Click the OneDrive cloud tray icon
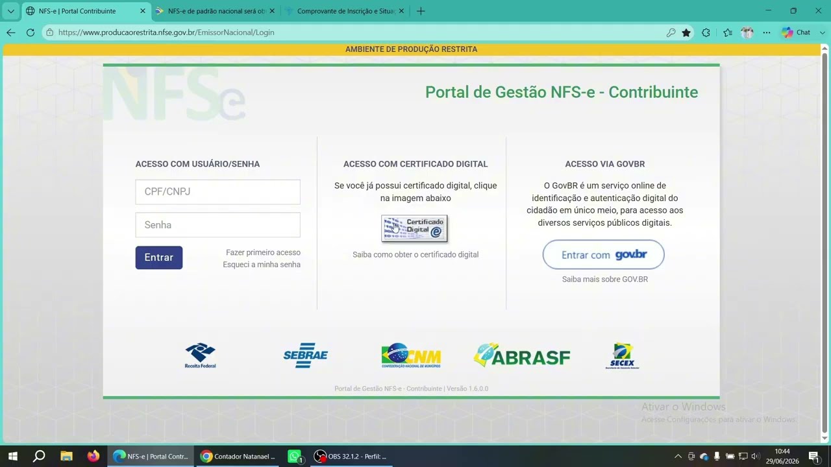Image resolution: width=831 pixels, height=467 pixels. pos(704,457)
